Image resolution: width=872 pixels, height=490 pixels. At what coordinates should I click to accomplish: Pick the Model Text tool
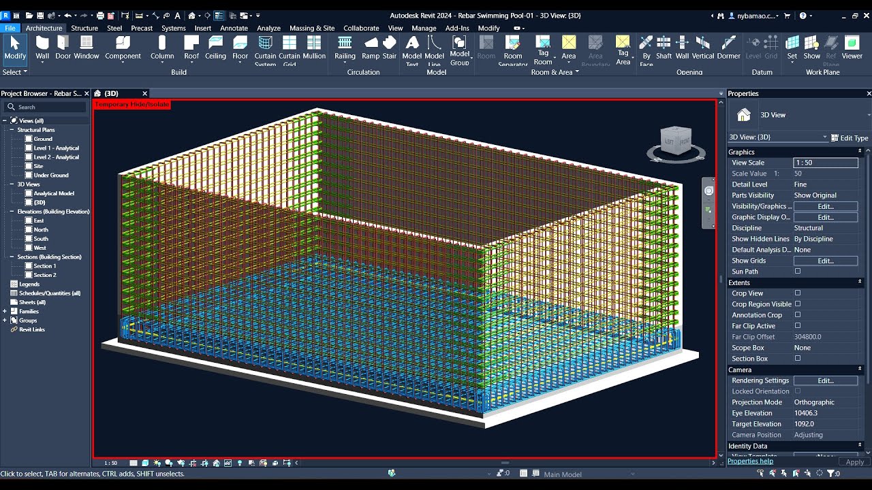[412, 50]
